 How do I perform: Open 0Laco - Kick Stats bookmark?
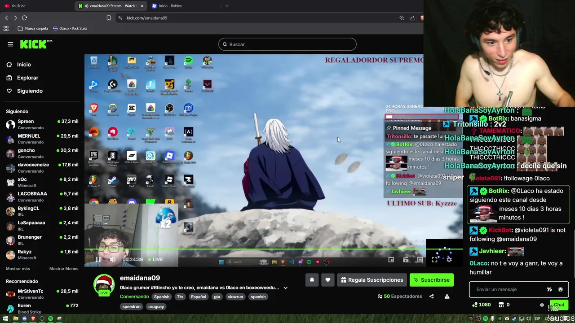[70, 28]
